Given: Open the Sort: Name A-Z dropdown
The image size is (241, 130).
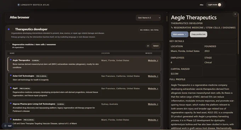Looking at the screenshot, I should [148, 18].
